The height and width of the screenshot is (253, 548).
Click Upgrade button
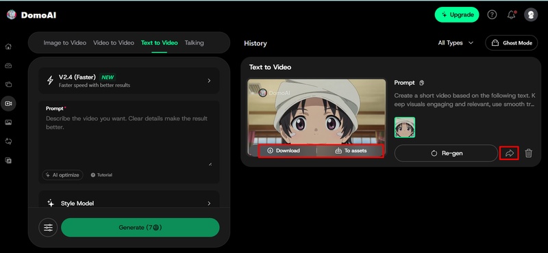[457, 14]
